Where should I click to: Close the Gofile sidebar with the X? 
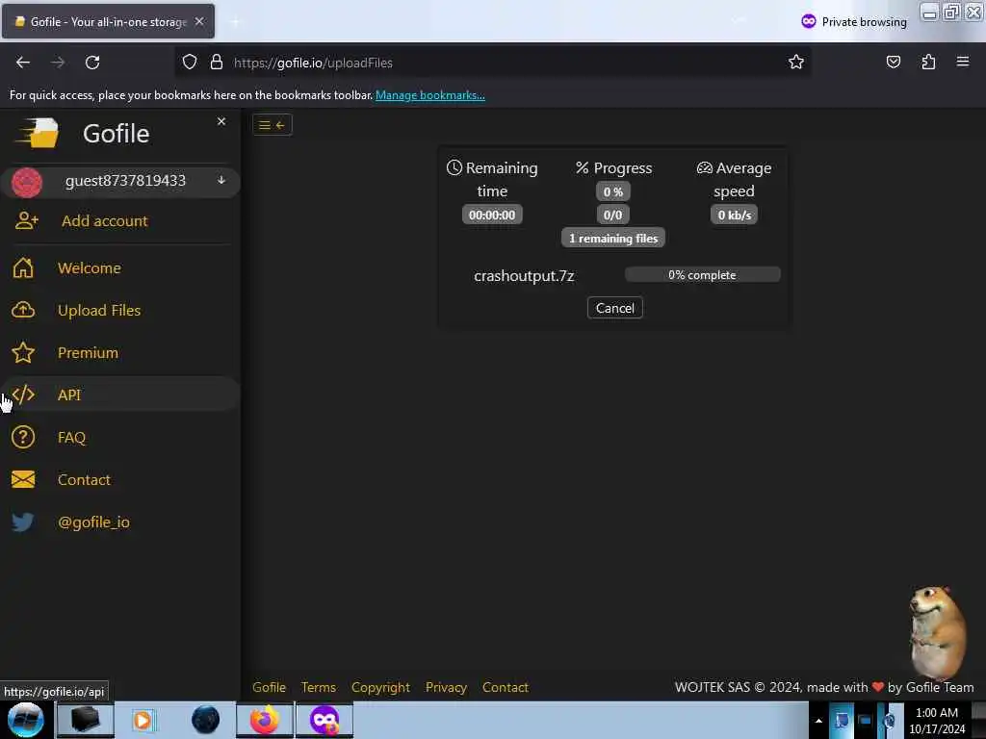(x=221, y=121)
